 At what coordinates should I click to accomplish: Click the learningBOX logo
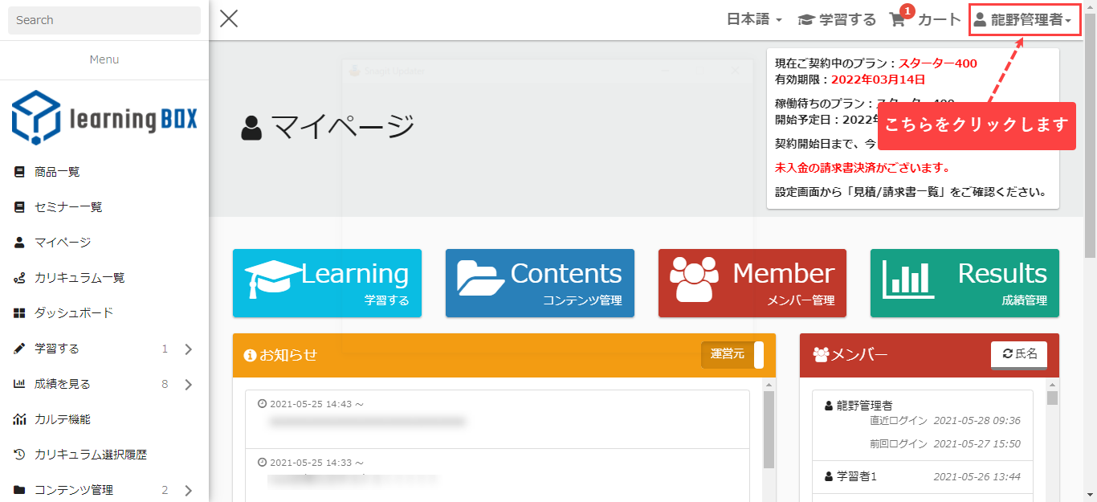pos(104,117)
